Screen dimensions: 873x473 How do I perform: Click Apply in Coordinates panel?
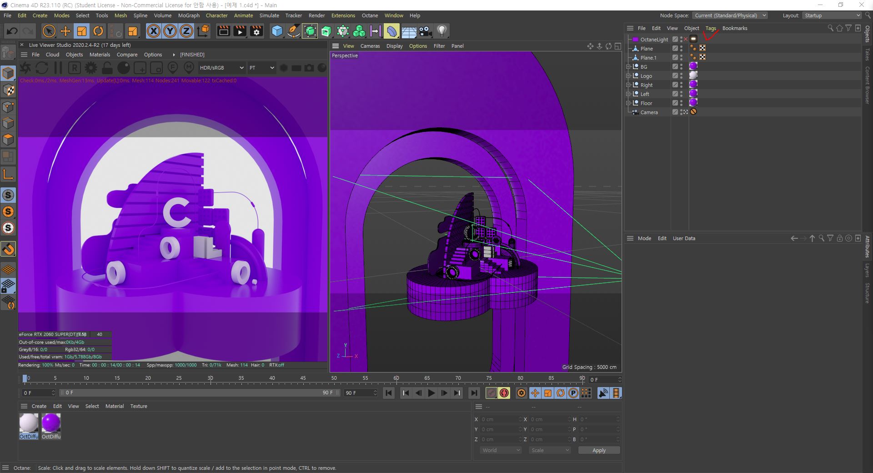click(599, 450)
